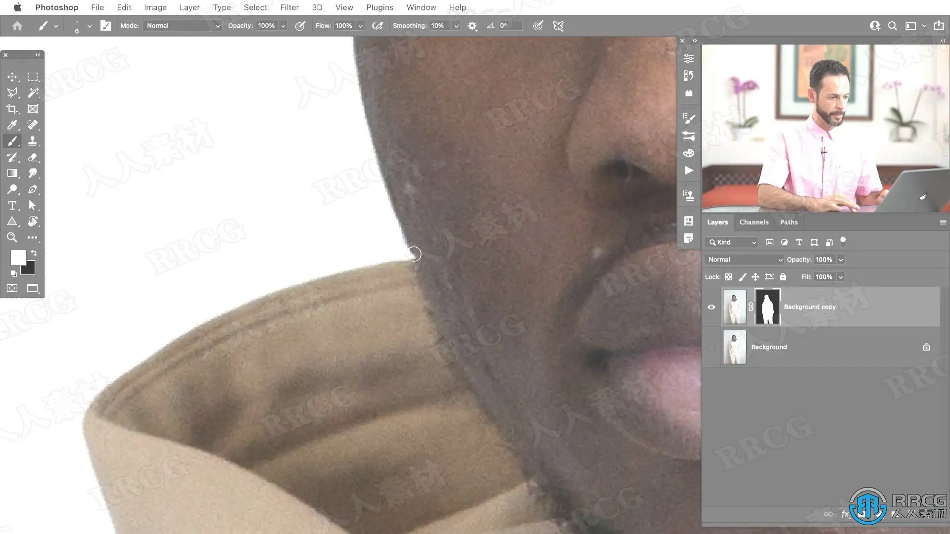950x534 pixels.
Task: Open the Brush Preset picker arrow
Action: (x=90, y=26)
